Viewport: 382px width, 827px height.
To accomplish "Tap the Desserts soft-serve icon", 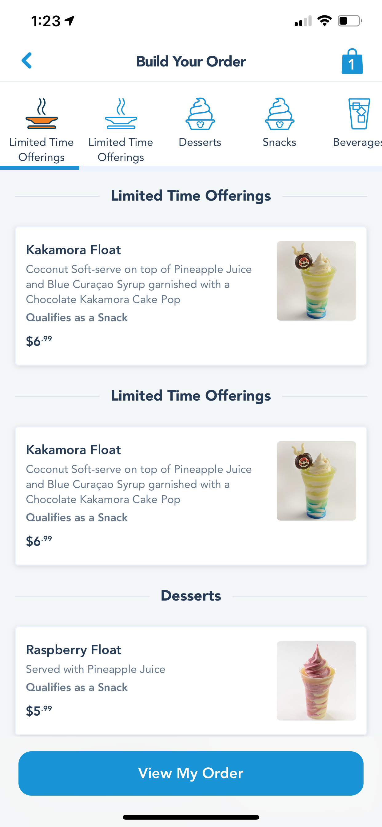I will (200, 114).
